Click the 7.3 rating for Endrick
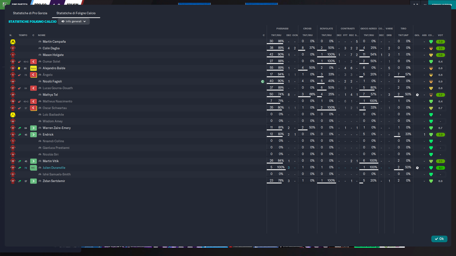The width and height of the screenshot is (456, 256). 441,135
